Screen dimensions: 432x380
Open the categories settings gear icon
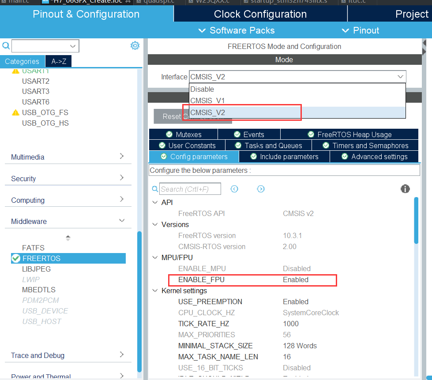pos(135,45)
